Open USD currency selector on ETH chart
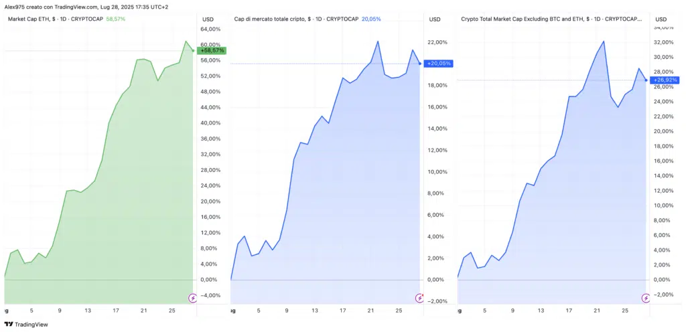The width and height of the screenshot is (686, 332). [x=208, y=19]
